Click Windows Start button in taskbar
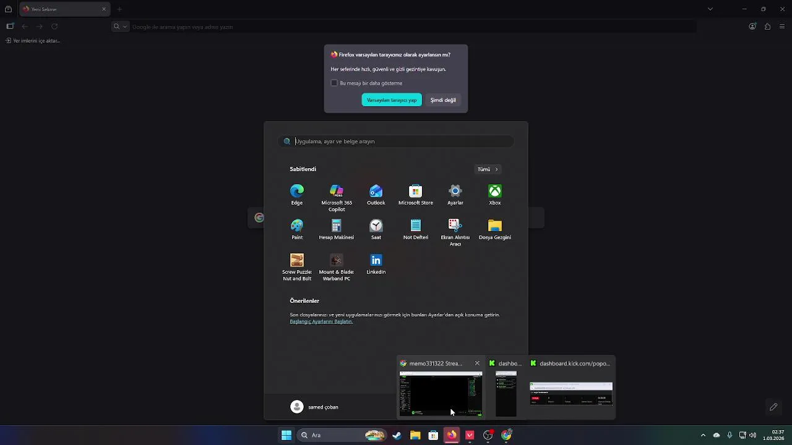 286,435
